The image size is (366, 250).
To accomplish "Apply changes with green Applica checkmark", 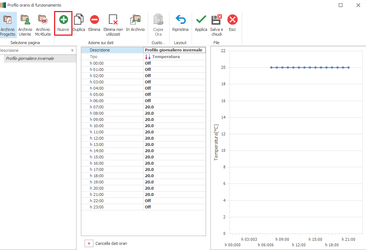I will pyautogui.click(x=201, y=20).
